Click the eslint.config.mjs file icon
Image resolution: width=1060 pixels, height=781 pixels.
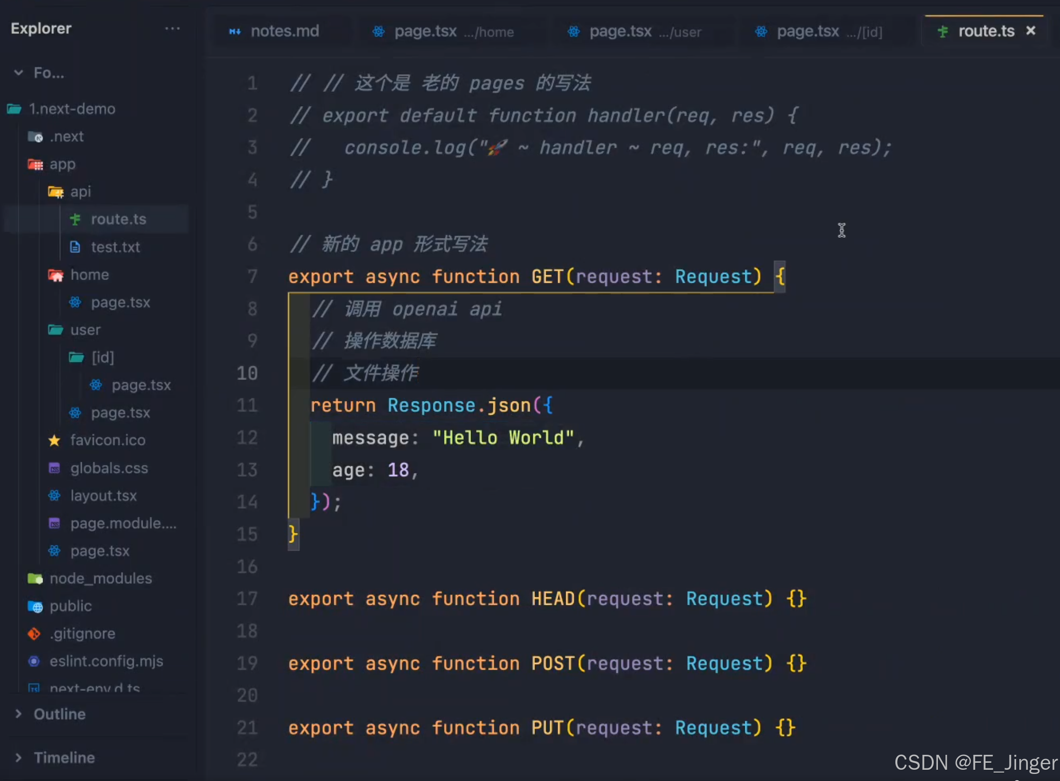tap(34, 661)
